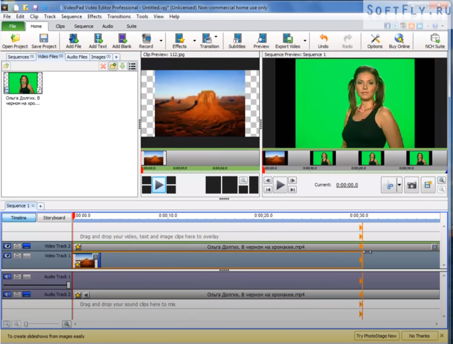Click the Buy Online icon
Screen dimensions: 453x344
(x=399, y=41)
